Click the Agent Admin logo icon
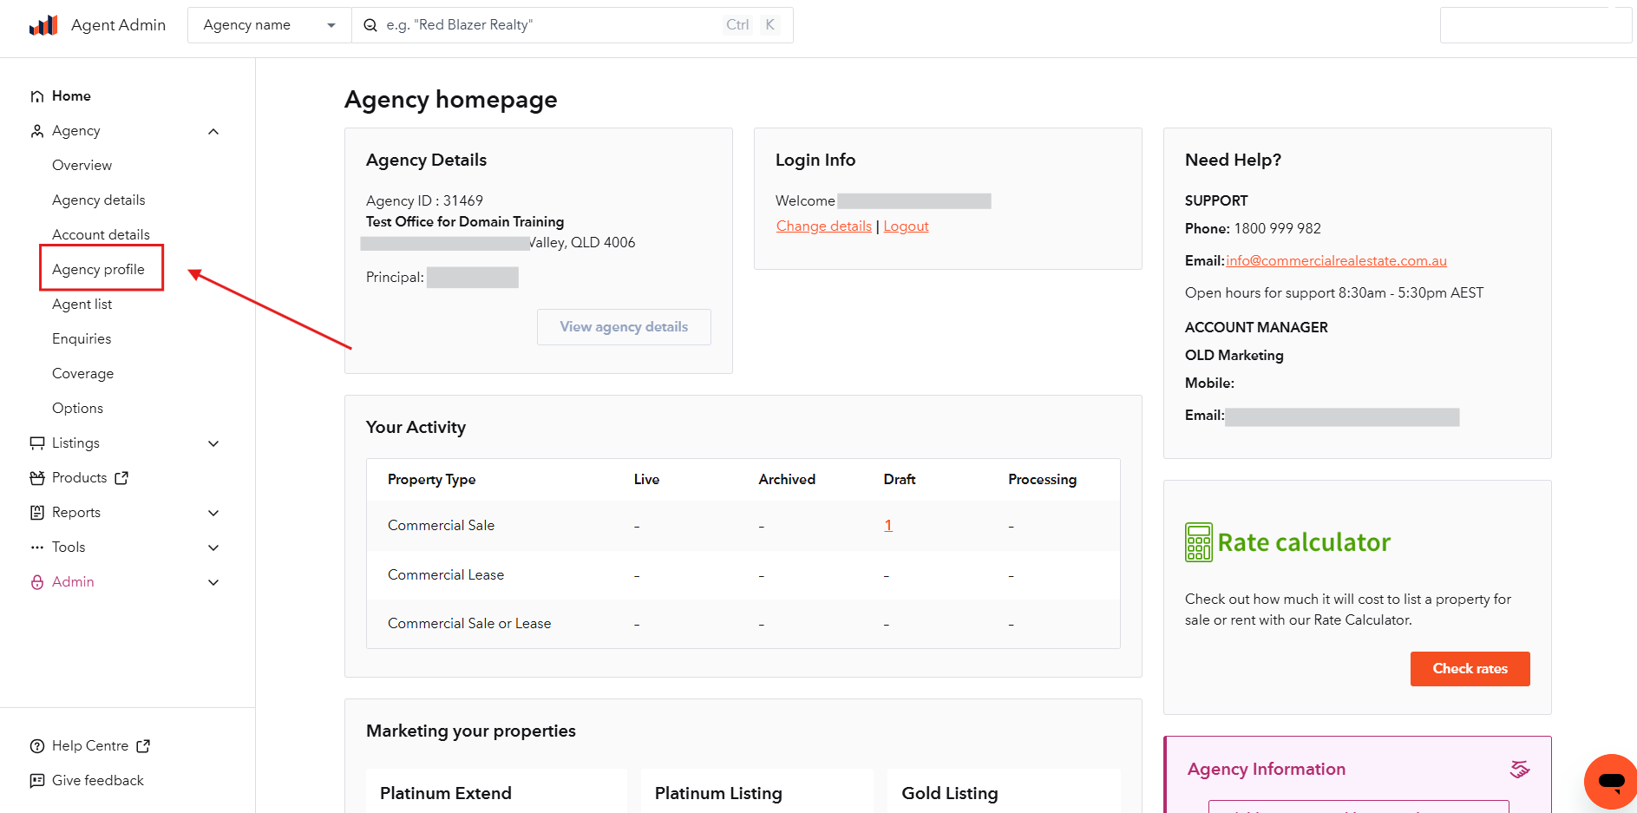The width and height of the screenshot is (1637, 813). click(x=43, y=25)
